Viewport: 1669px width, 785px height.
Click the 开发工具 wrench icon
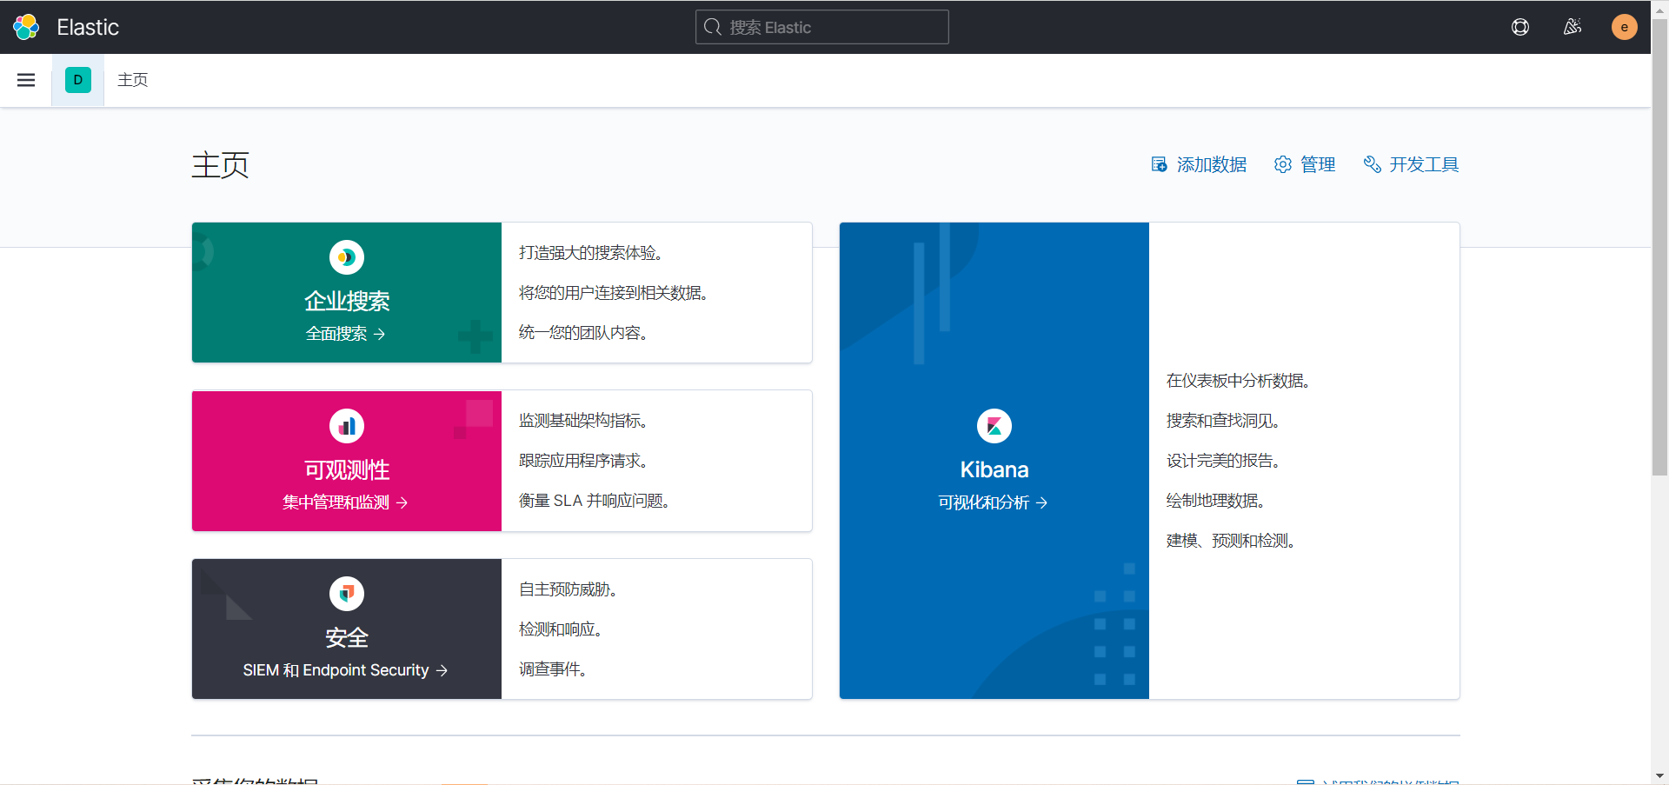[x=1373, y=164]
